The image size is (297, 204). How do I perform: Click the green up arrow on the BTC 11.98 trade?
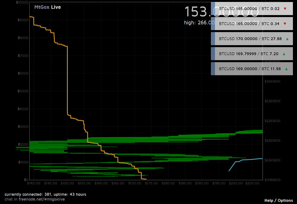coord(286,69)
